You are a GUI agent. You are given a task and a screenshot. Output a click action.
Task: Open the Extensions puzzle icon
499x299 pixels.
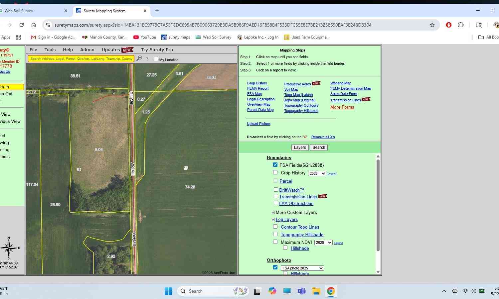coord(461,25)
